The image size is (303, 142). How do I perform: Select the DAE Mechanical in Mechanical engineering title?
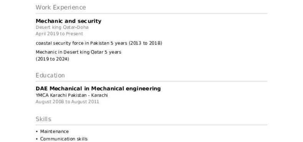tap(98, 89)
